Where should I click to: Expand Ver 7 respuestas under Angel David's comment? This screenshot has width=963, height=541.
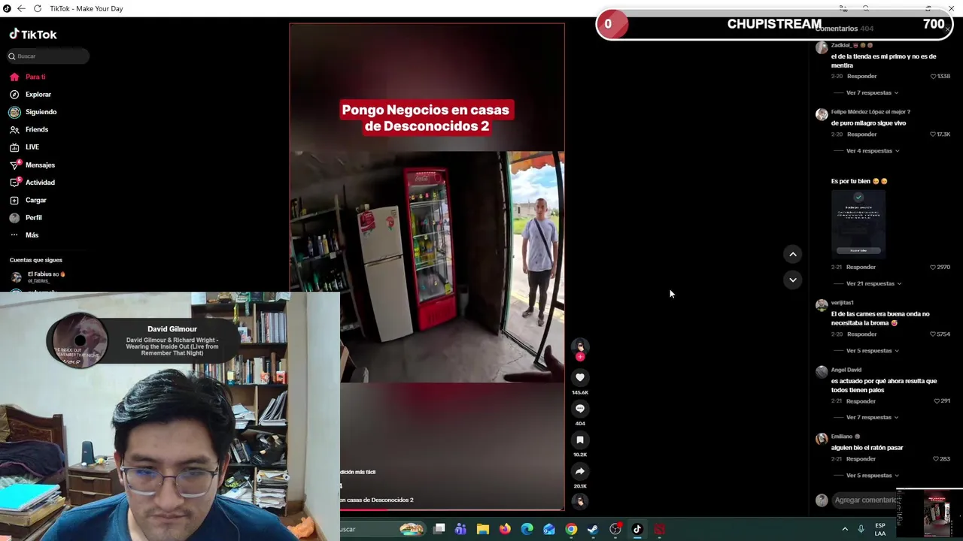(873, 418)
